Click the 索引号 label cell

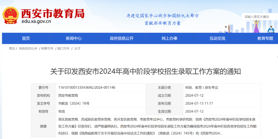pos(44,87)
